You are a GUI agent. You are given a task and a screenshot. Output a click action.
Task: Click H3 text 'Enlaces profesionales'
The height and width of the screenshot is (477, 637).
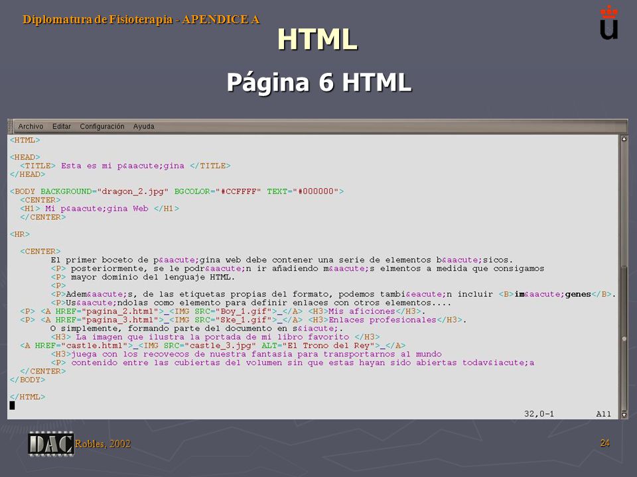[x=382, y=319]
